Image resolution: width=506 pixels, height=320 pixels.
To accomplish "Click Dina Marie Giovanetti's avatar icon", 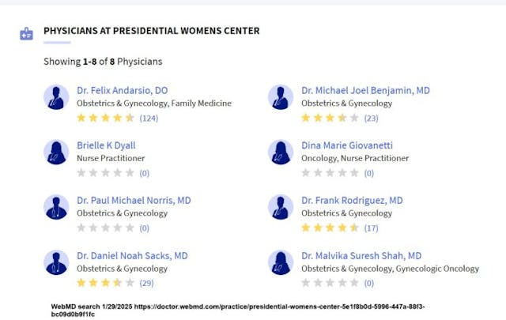I will pos(281,152).
